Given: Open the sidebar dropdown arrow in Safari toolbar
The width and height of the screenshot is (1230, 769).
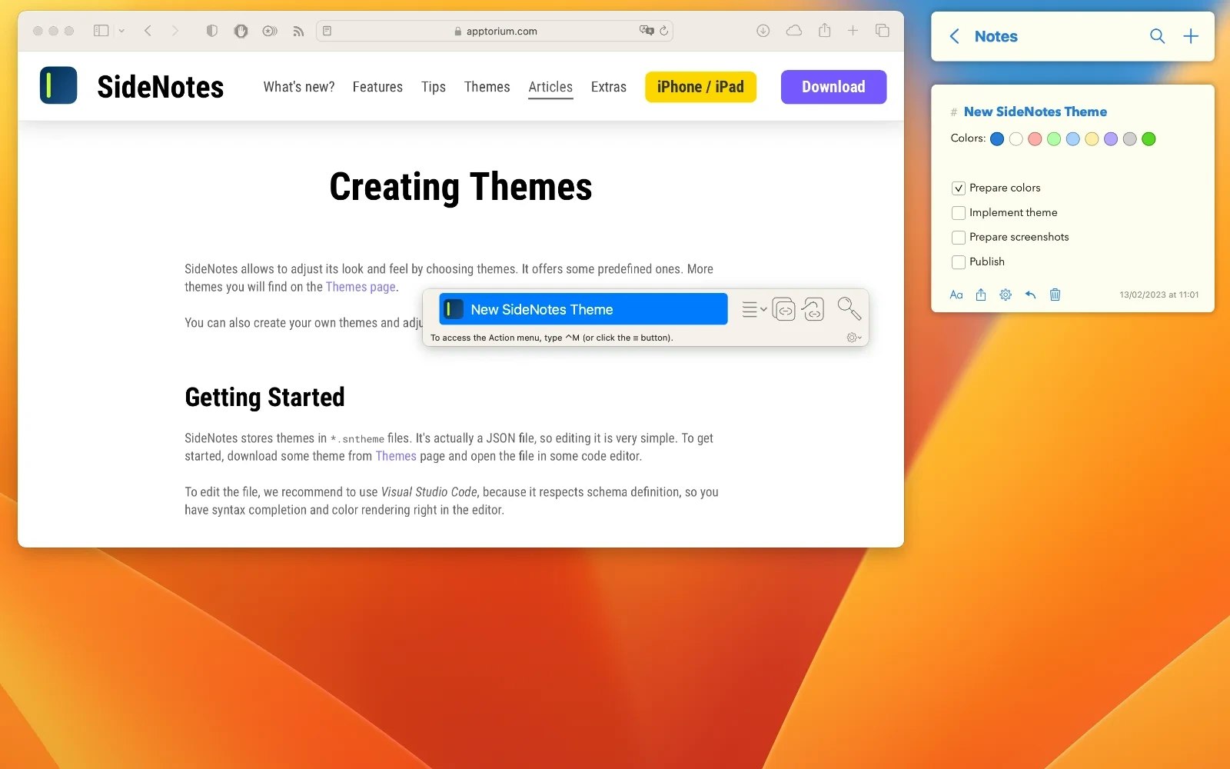Looking at the screenshot, I should [121, 31].
